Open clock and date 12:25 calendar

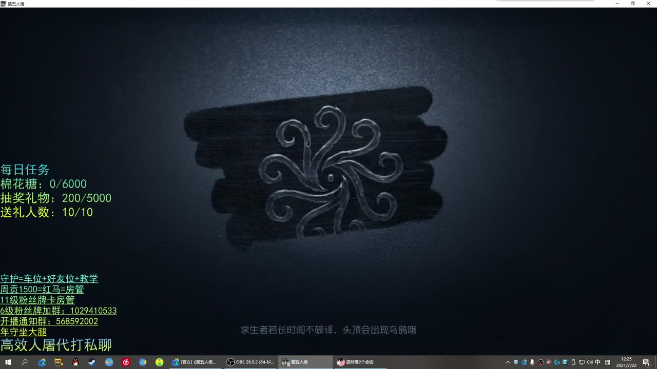click(x=627, y=362)
